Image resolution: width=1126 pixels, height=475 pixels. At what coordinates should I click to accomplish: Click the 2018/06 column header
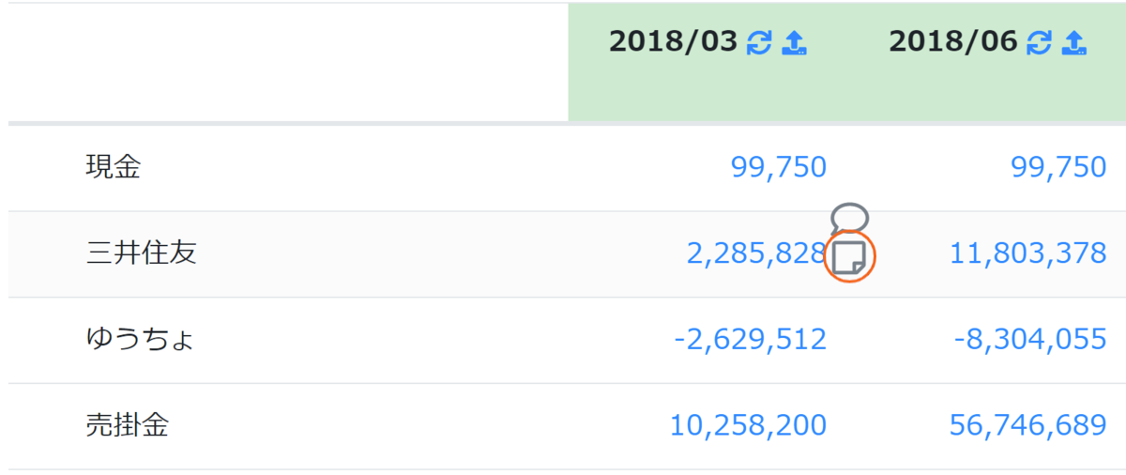click(953, 42)
